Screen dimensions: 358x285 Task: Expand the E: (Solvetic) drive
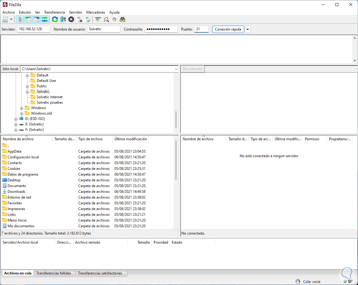pos(16,125)
